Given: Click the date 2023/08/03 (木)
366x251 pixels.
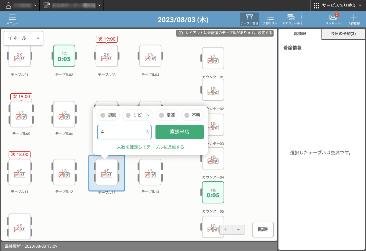Looking at the screenshot, I should click(x=183, y=20).
